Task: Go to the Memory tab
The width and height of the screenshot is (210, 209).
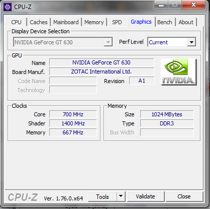Action: [x=94, y=22]
